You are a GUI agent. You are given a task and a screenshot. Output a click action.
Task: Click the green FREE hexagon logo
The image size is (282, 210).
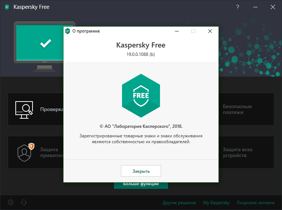(141, 96)
